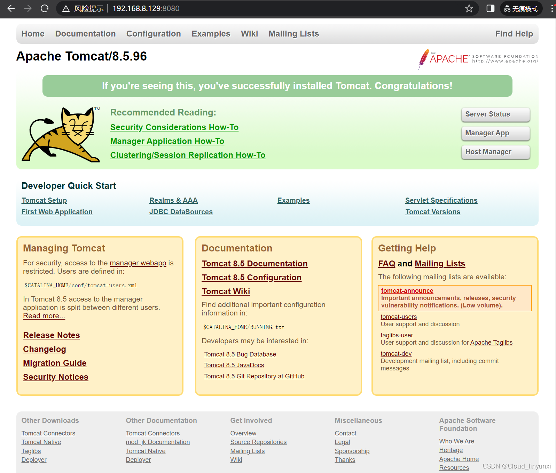The width and height of the screenshot is (556, 473).
Task: Click the browser forward arrow
Action: (x=28, y=8)
